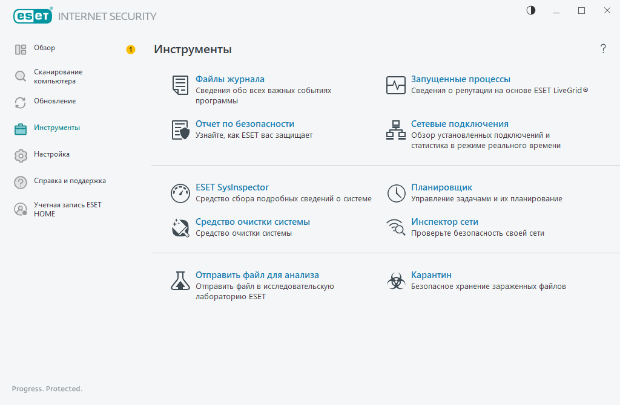Click the ESET LiveGrid reputation description

pos(500,91)
